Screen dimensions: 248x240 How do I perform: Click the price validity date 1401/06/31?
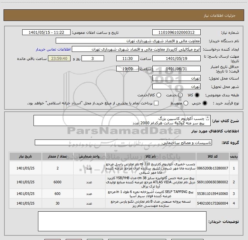176,69
